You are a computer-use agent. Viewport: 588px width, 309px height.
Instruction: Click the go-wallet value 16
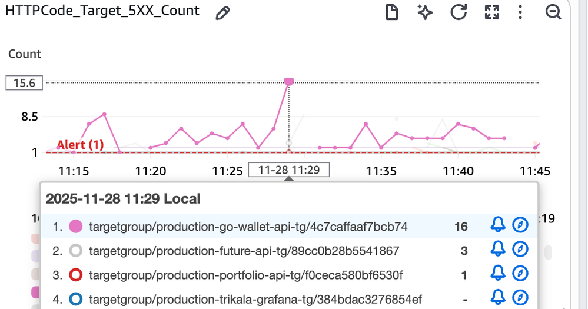[461, 227]
